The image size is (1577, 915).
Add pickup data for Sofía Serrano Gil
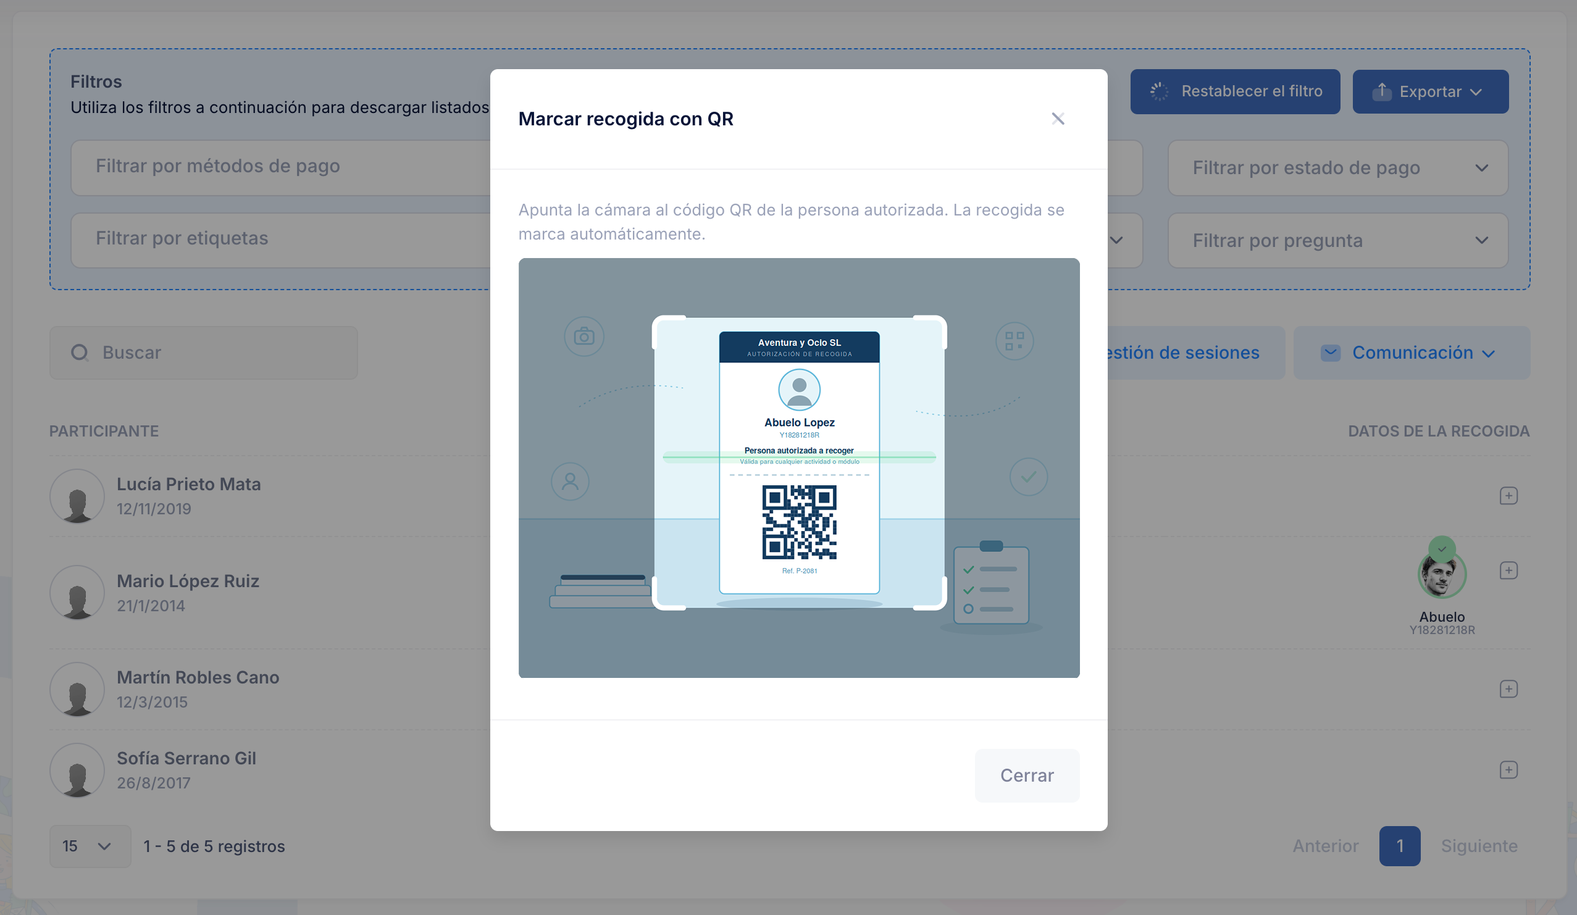(1508, 770)
